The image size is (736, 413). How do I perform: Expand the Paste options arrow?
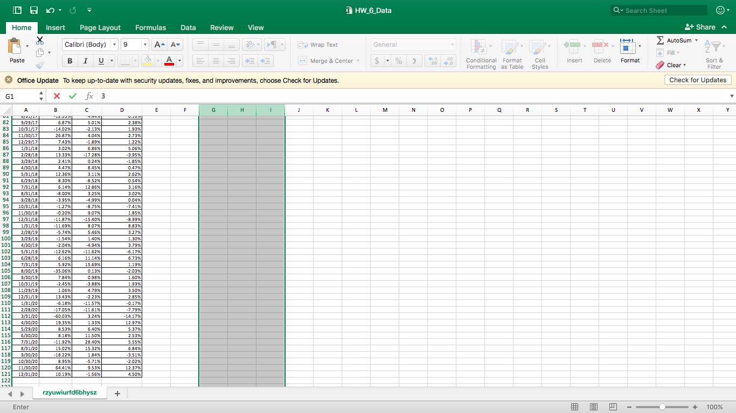[27, 46]
